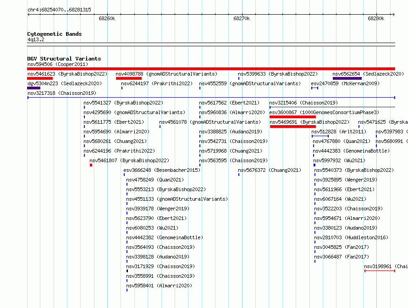This screenshot has height=308, width=408.
Task: Open nsv5719968 (Chuang2021) variant
Action: [231, 151]
